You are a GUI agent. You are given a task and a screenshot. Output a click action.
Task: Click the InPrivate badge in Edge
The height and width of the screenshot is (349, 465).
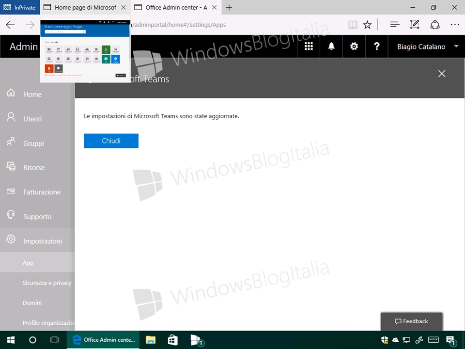[x=20, y=7]
